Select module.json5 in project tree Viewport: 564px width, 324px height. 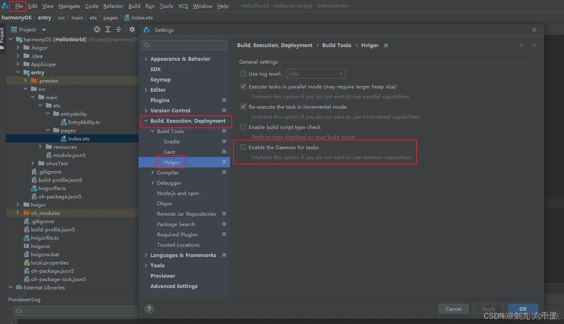click(69, 155)
